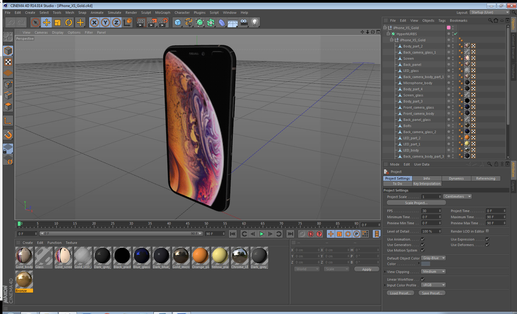Viewport: 517px width, 314px height.
Task: Toggle the Use Motion System checkbox
Action: [423, 250]
